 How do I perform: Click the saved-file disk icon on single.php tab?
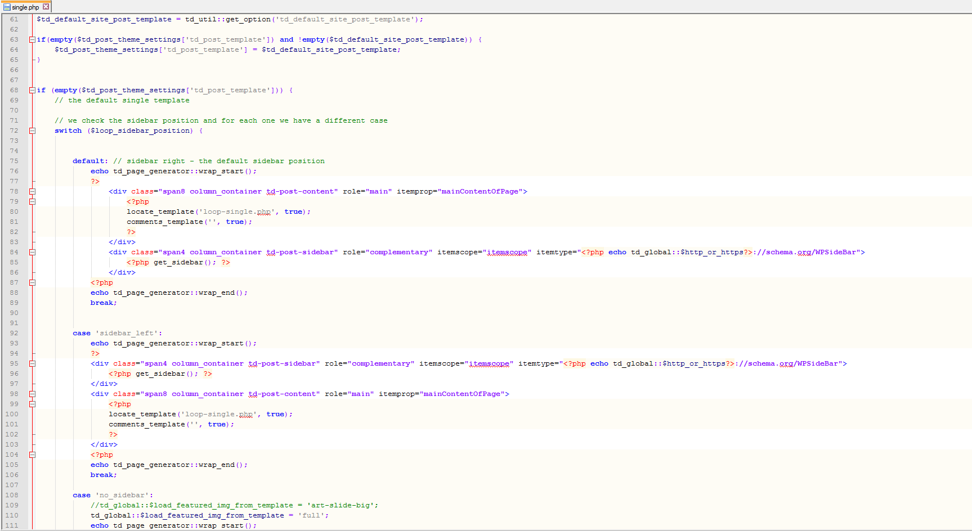7,7
